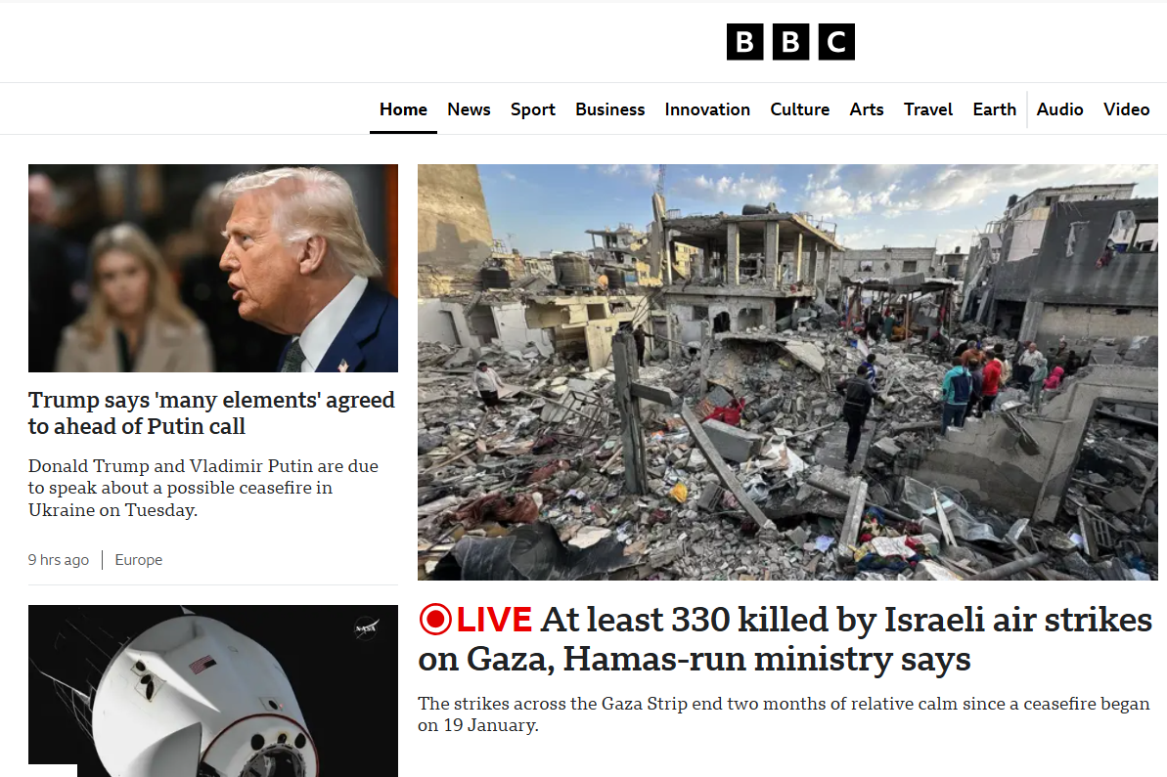Navigate to the Culture page
This screenshot has width=1167, height=777.
(x=799, y=109)
